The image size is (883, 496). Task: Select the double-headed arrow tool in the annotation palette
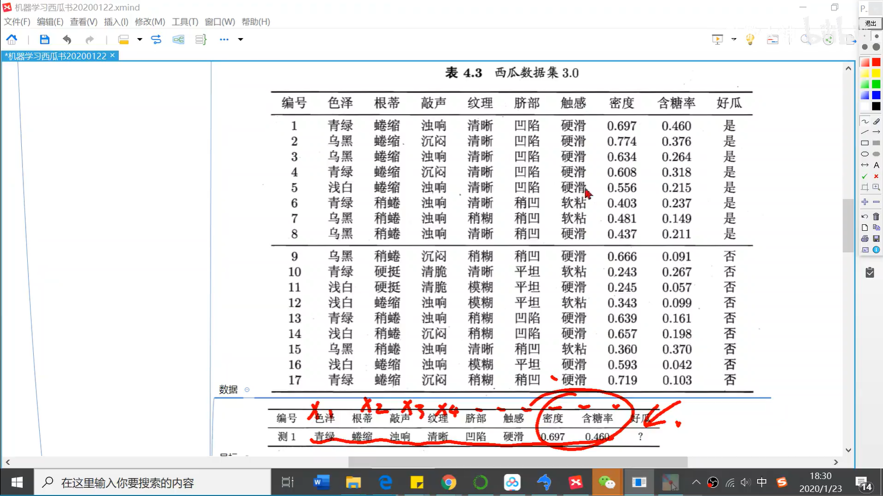click(865, 165)
